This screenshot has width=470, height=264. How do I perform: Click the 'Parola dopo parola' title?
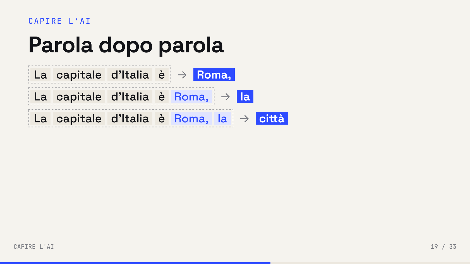(x=126, y=45)
